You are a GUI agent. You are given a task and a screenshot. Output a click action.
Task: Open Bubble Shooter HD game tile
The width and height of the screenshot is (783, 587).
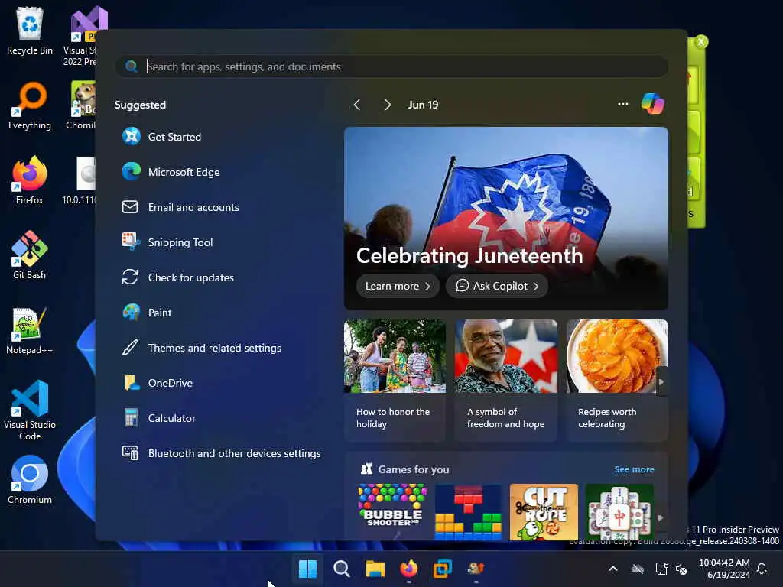point(392,511)
